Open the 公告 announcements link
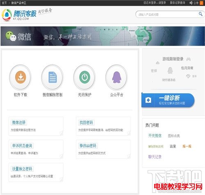 pyautogui.click(x=196, y=3)
